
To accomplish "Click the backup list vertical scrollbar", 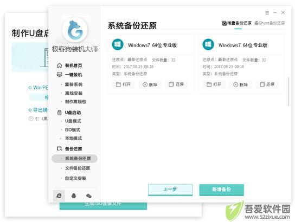I will point(288,92).
